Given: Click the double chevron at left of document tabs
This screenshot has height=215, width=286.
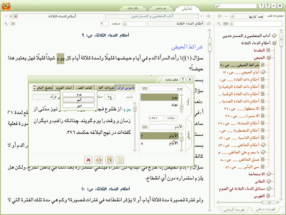Looking at the screenshot, I should [6, 16].
